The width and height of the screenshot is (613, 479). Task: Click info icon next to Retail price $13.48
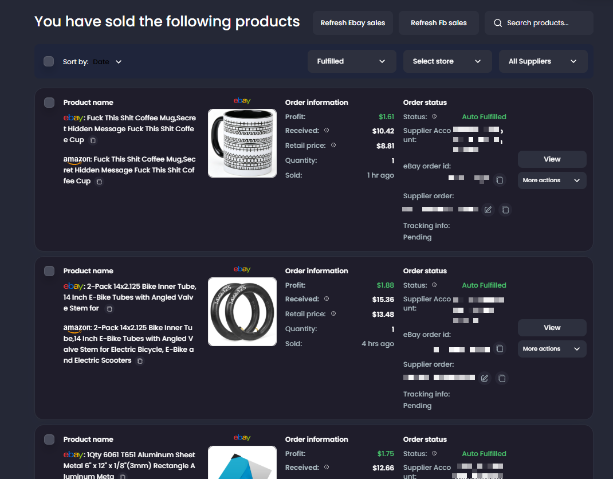(333, 313)
